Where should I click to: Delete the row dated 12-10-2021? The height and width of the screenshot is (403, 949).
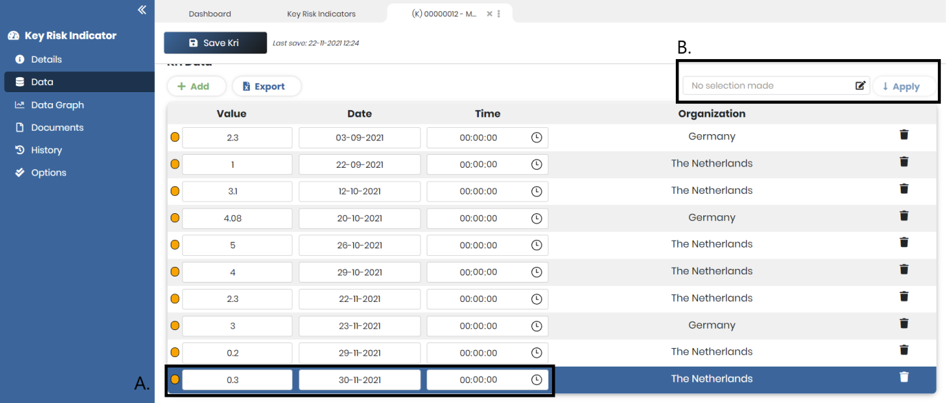(x=904, y=188)
